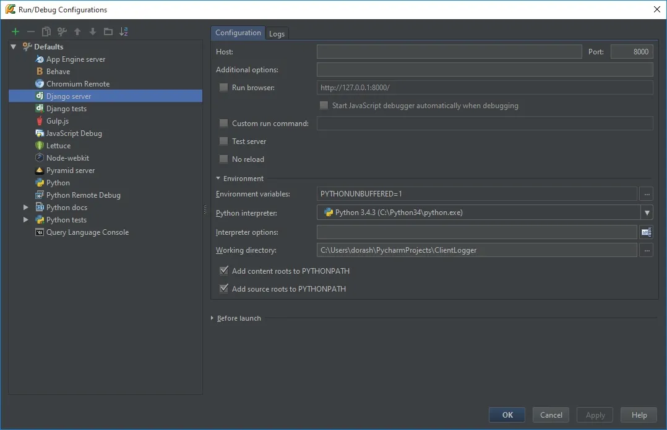This screenshot has width=667, height=430.
Task: Check the No reload option
Action: (223, 159)
